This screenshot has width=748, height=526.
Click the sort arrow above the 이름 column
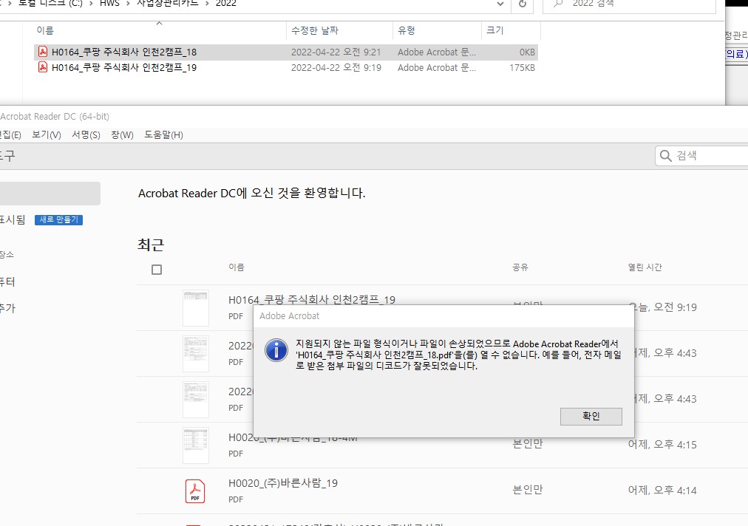(x=160, y=23)
